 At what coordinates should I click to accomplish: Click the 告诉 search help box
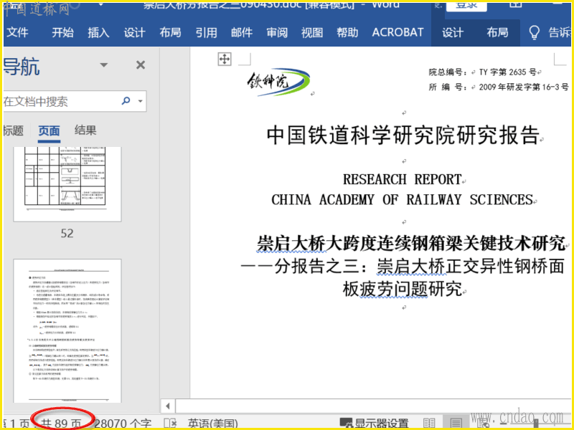pyautogui.click(x=559, y=32)
